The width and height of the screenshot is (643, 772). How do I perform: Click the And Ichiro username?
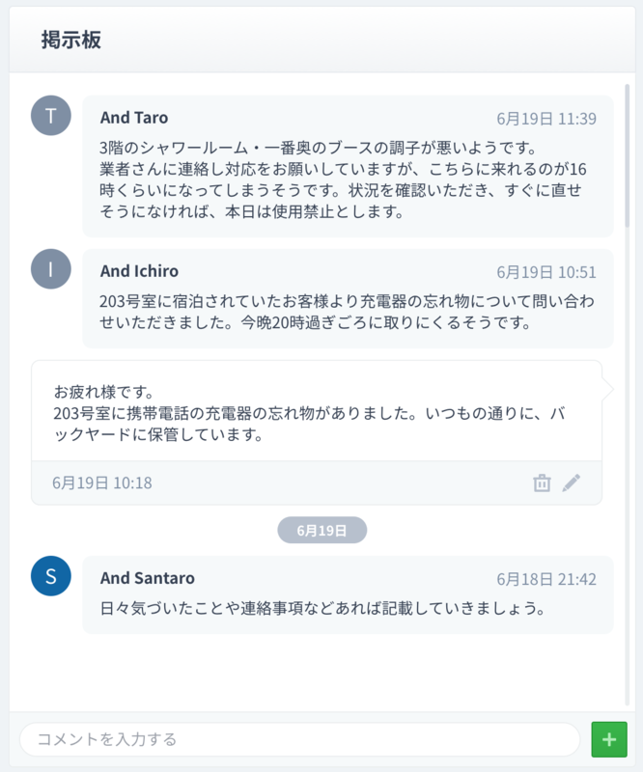click(x=139, y=271)
